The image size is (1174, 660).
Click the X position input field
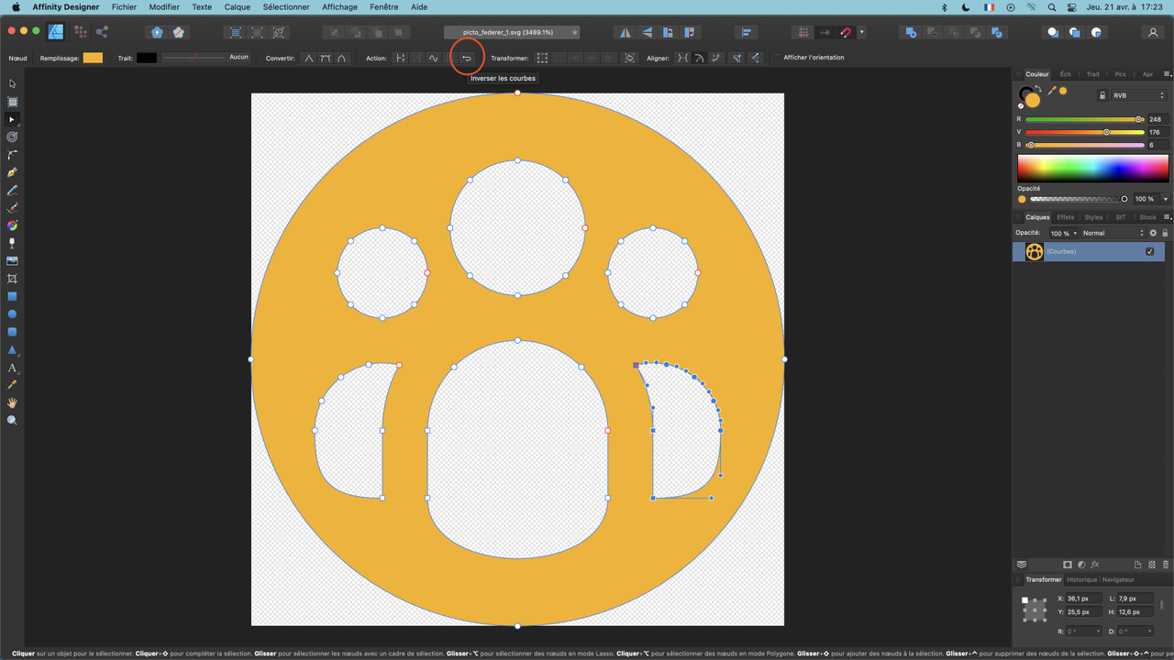(1082, 599)
